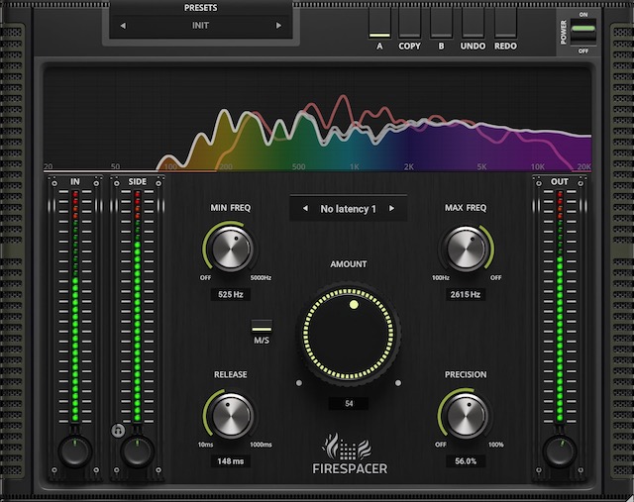Click the headphones icon beside the SIDE meter
The width and height of the screenshot is (634, 502).
click(118, 432)
